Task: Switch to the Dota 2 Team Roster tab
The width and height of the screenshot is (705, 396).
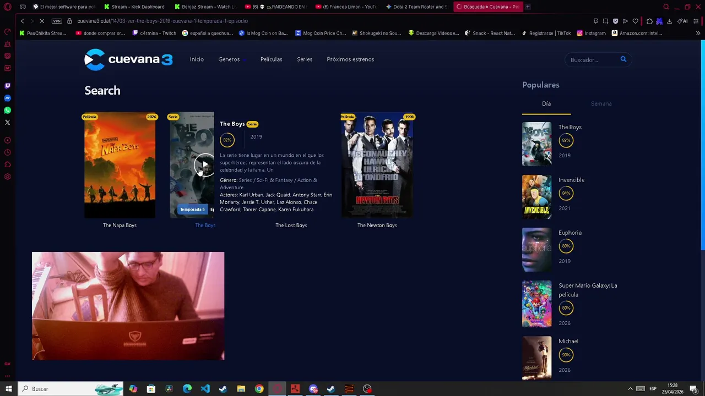Action: pyautogui.click(x=417, y=7)
